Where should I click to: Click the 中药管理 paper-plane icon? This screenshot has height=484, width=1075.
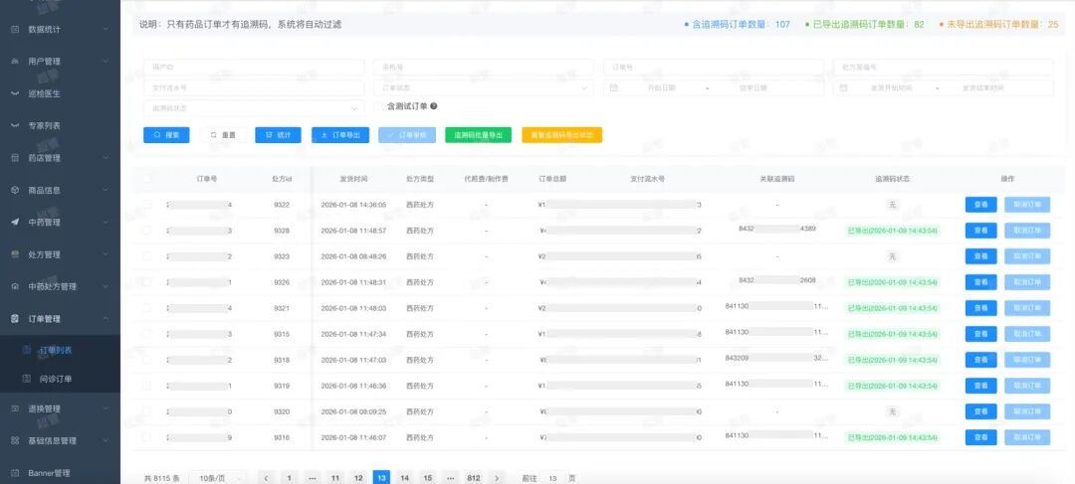15,223
